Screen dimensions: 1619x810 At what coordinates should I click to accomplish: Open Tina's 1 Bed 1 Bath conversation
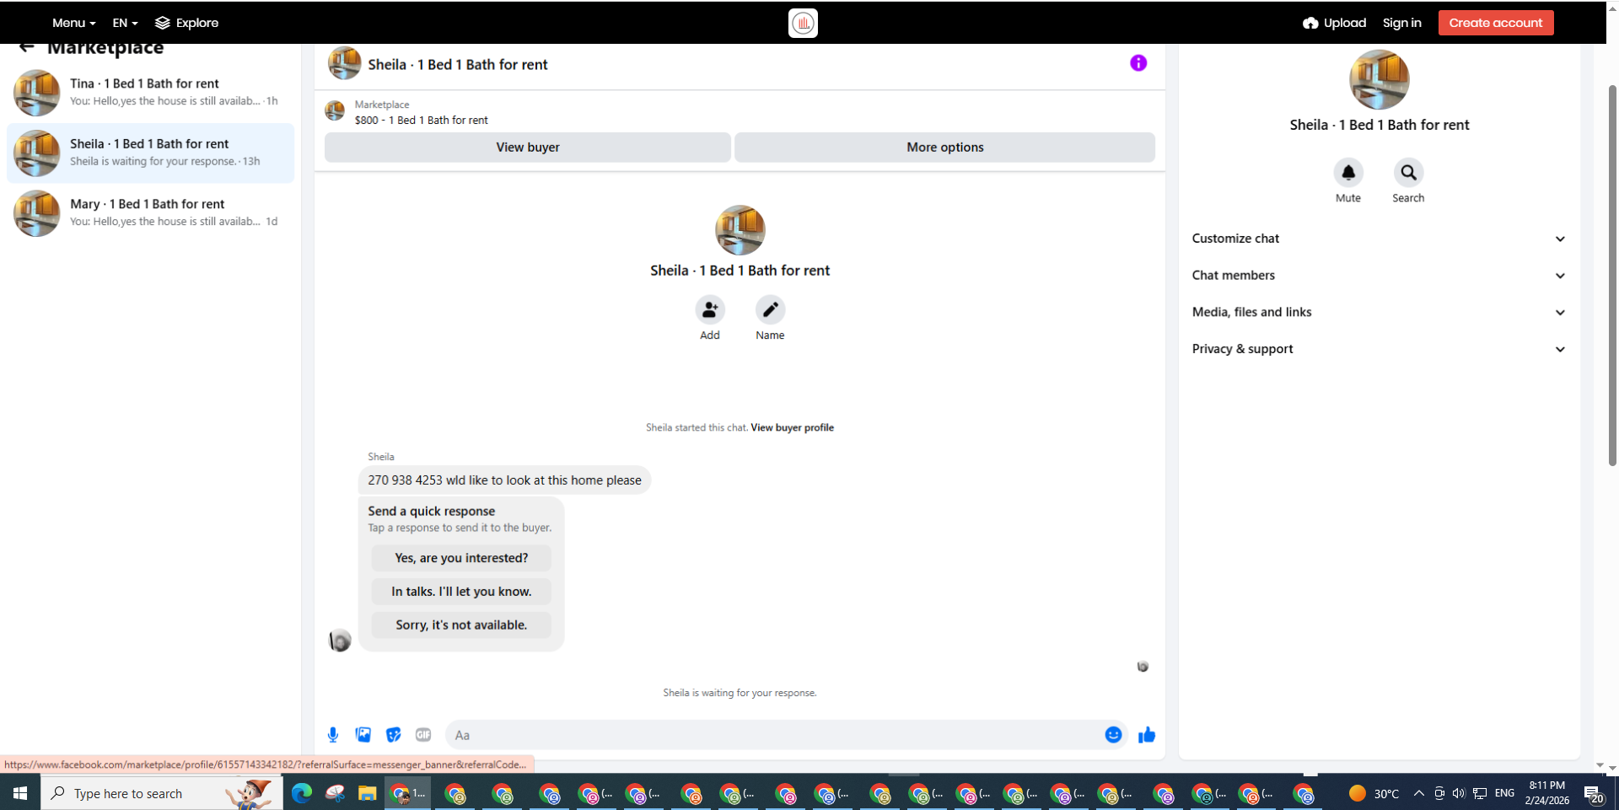(x=151, y=92)
